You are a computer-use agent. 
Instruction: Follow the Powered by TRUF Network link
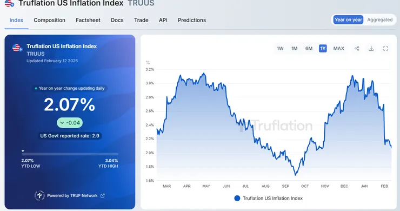pyautogui.click(x=72, y=196)
